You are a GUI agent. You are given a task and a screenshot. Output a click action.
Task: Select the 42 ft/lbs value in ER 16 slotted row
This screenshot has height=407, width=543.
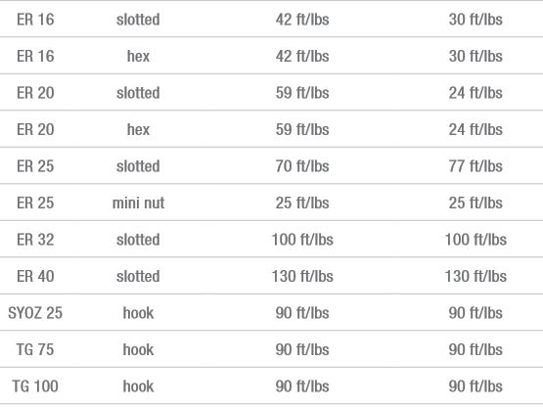[302, 20]
